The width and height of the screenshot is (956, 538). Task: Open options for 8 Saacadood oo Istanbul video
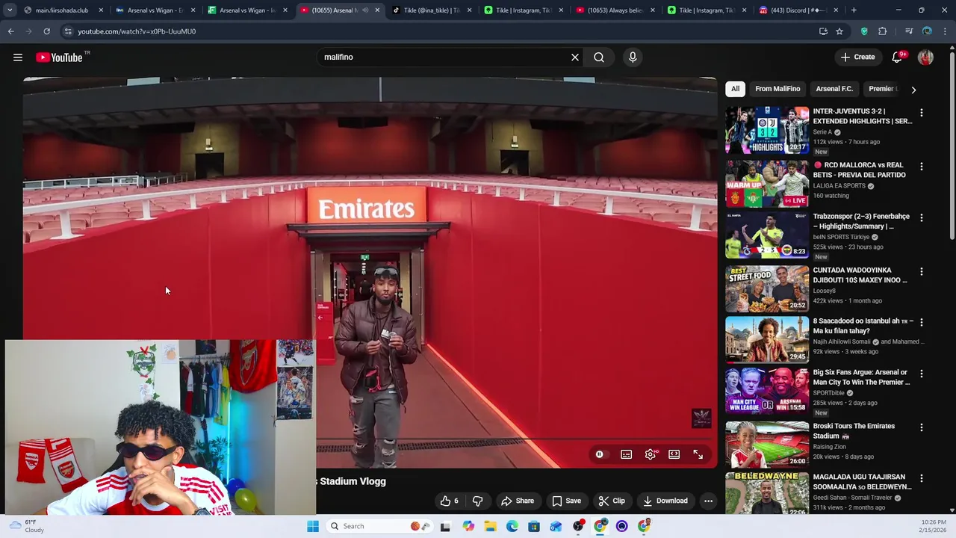coord(921,322)
